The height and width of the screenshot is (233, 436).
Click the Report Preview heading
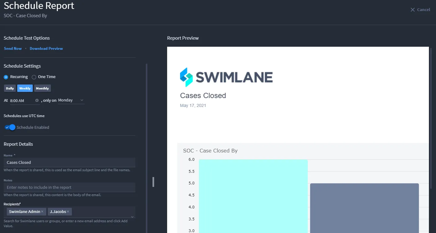[183, 38]
